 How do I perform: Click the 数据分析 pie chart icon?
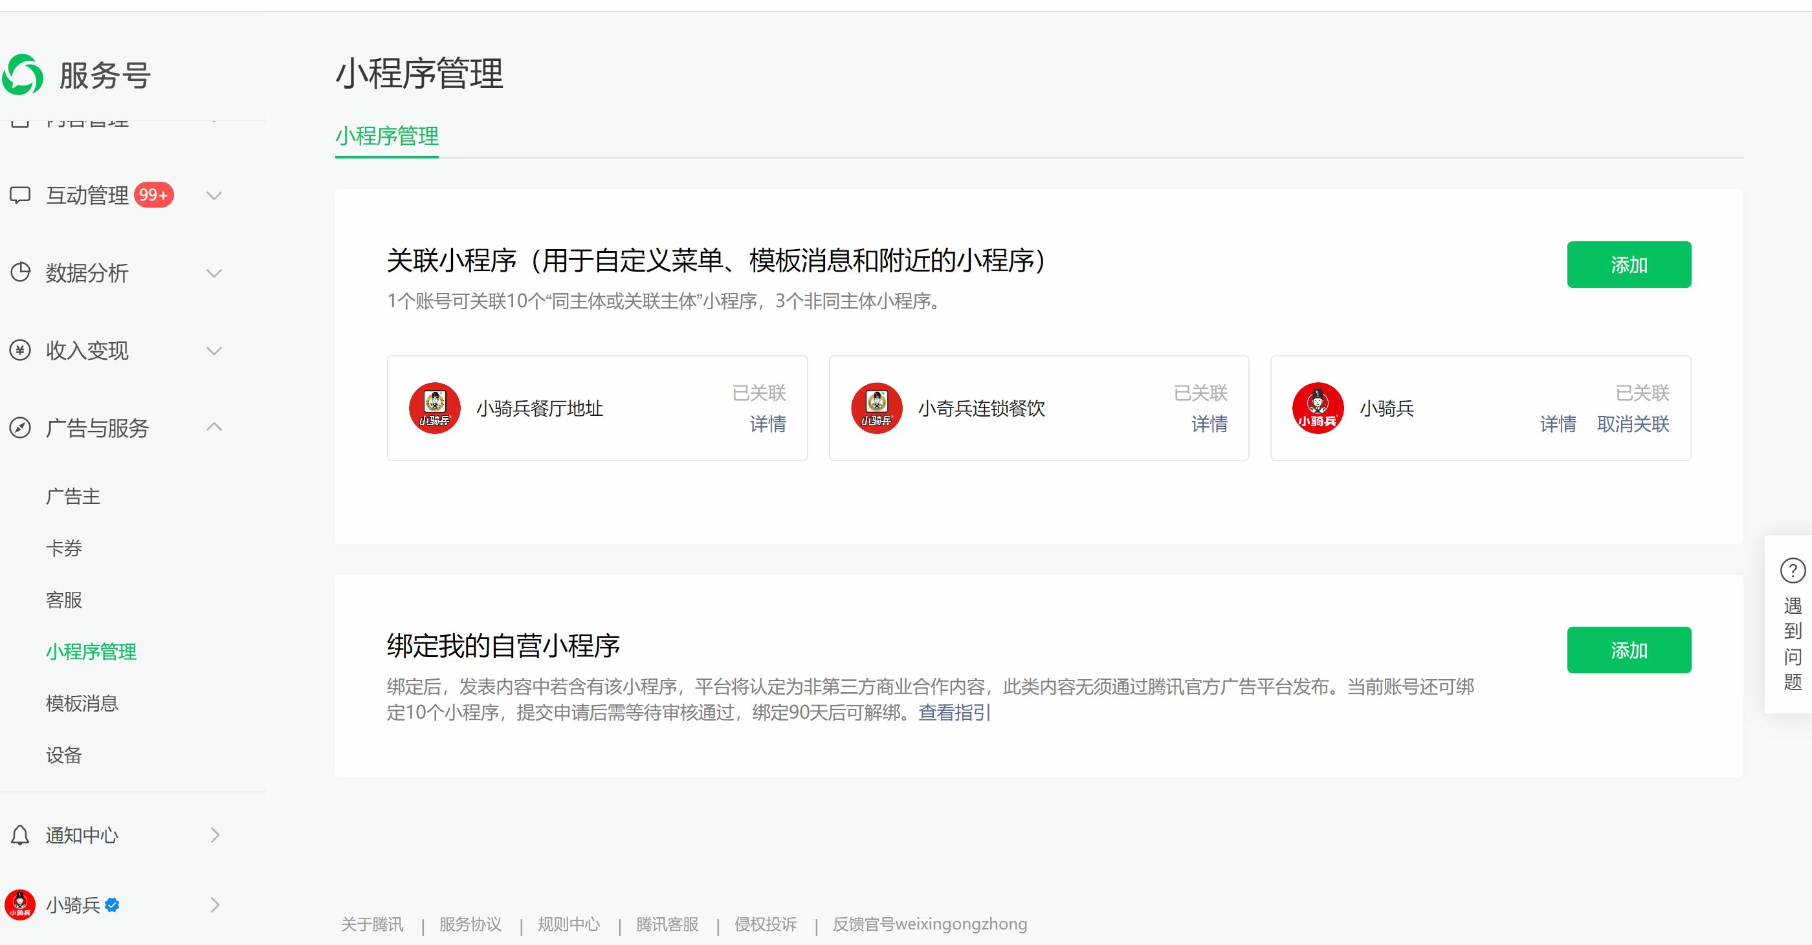pyautogui.click(x=21, y=272)
